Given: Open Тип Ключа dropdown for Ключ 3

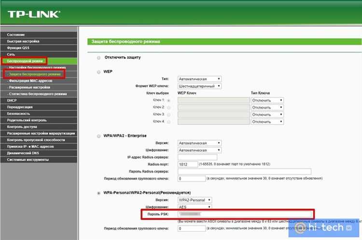Looking at the screenshot, I should point(267,115).
